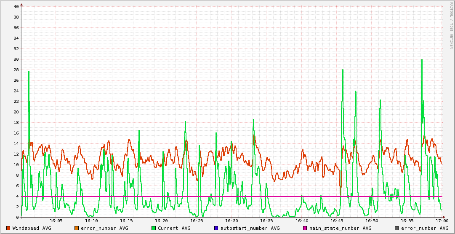Click the 16:25 time axis label
The image size is (455, 234).
(x=197, y=221)
